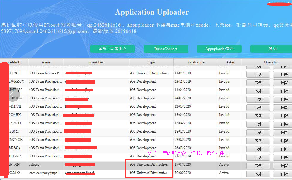This screenshot has height=180, width=292.
Task: Click iOS UniversalDistribution in the XDP2G3 row
Action: [149, 73]
